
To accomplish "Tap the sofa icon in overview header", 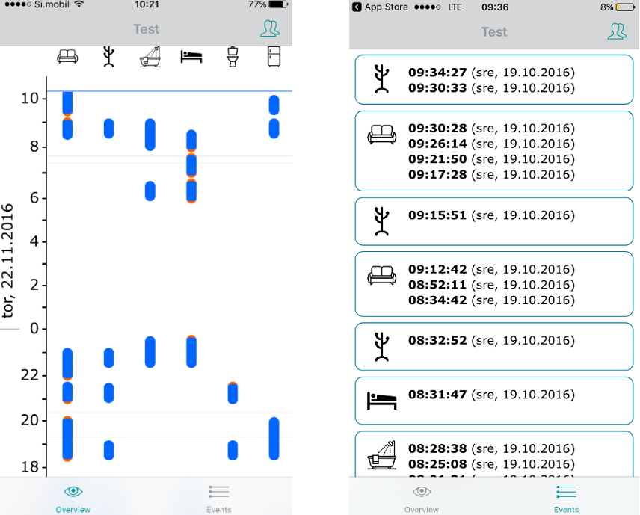I will 67,56.
